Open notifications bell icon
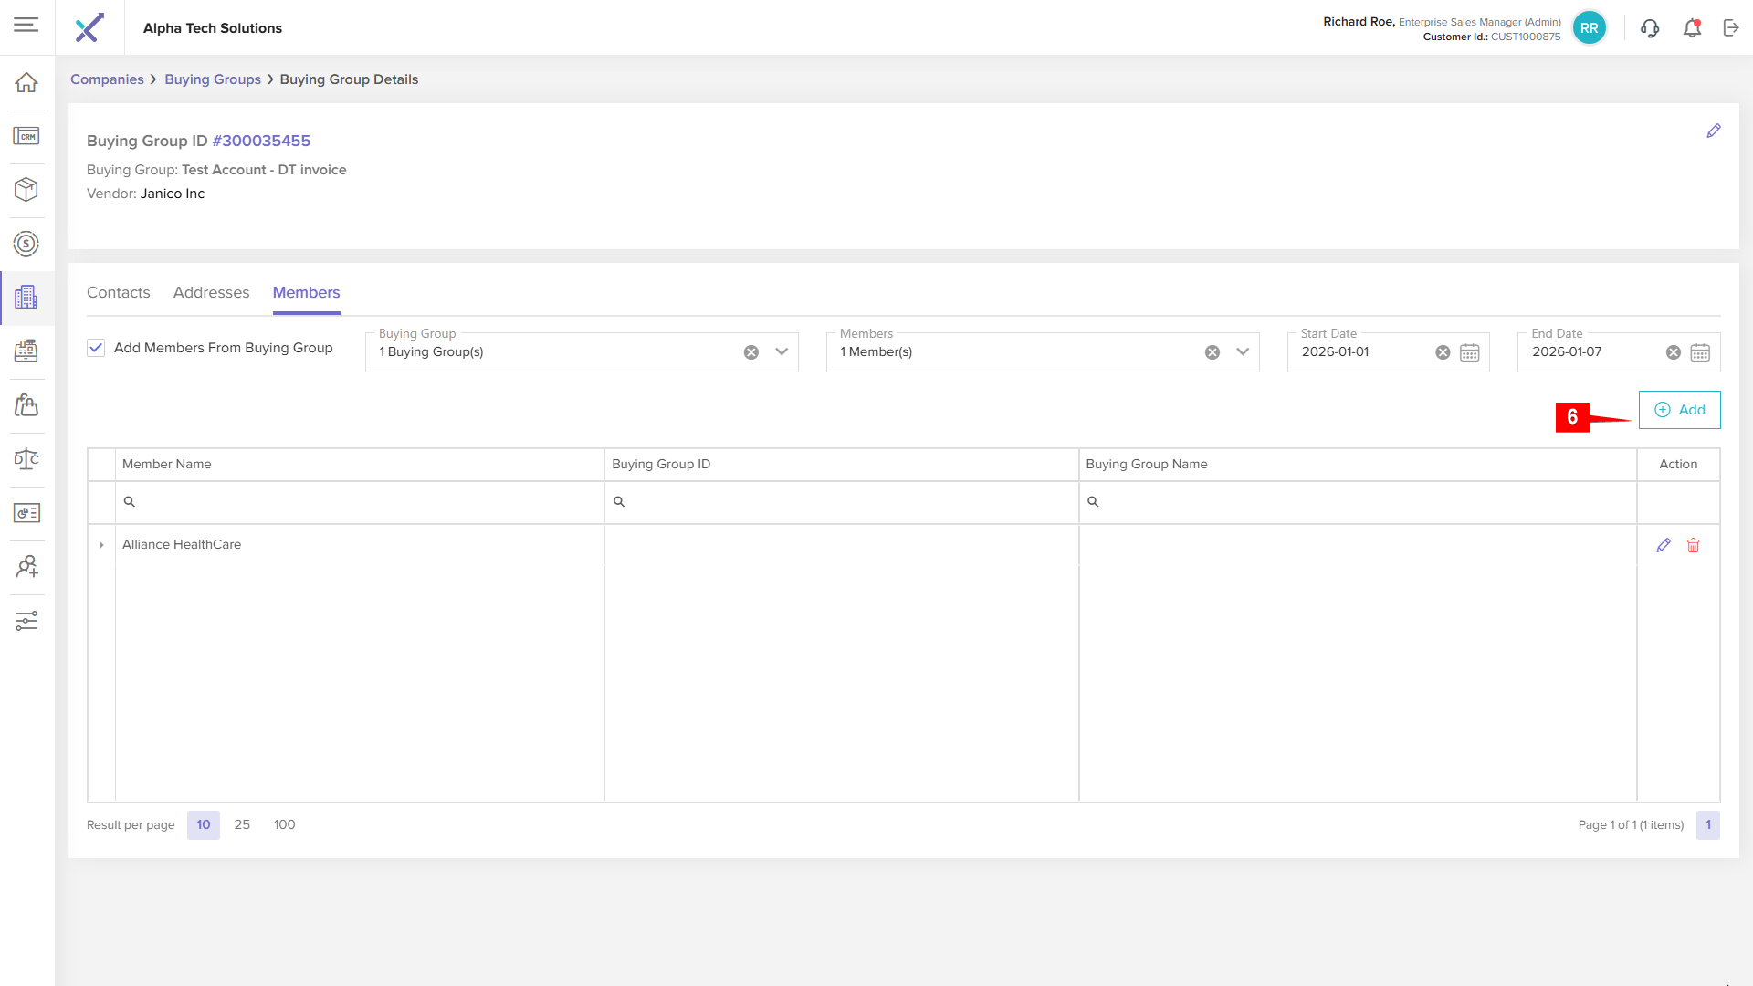This screenshot has width=1753, height=986. click(1692, 28)
